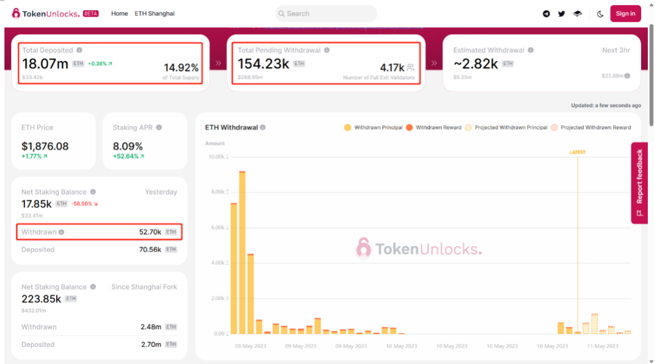The image size is (655, 364).
Task: Click the tallest withdrawal bar in chart
Action: [242, 252]
